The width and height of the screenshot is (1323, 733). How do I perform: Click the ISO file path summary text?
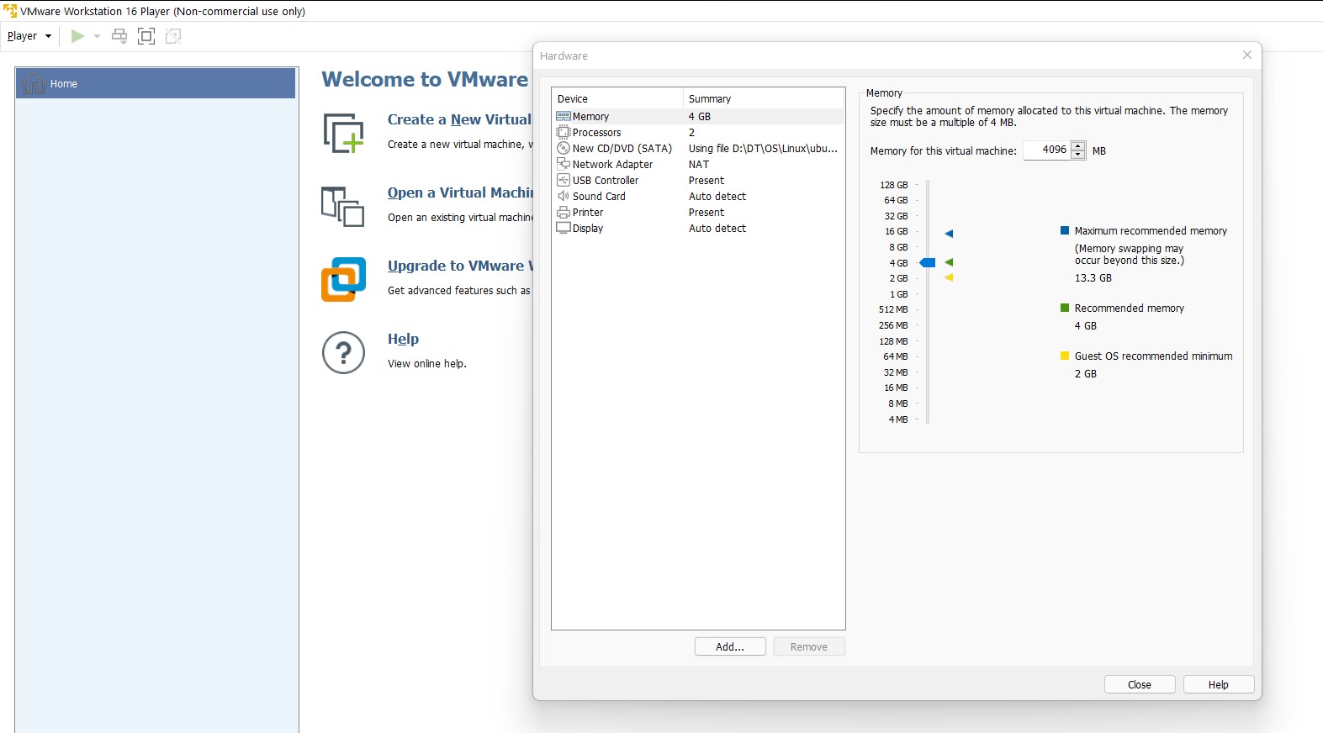(x=763, y=149)
